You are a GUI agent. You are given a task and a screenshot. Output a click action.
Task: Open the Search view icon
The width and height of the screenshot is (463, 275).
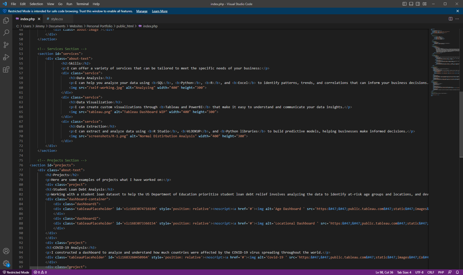(x=6, y=33)
